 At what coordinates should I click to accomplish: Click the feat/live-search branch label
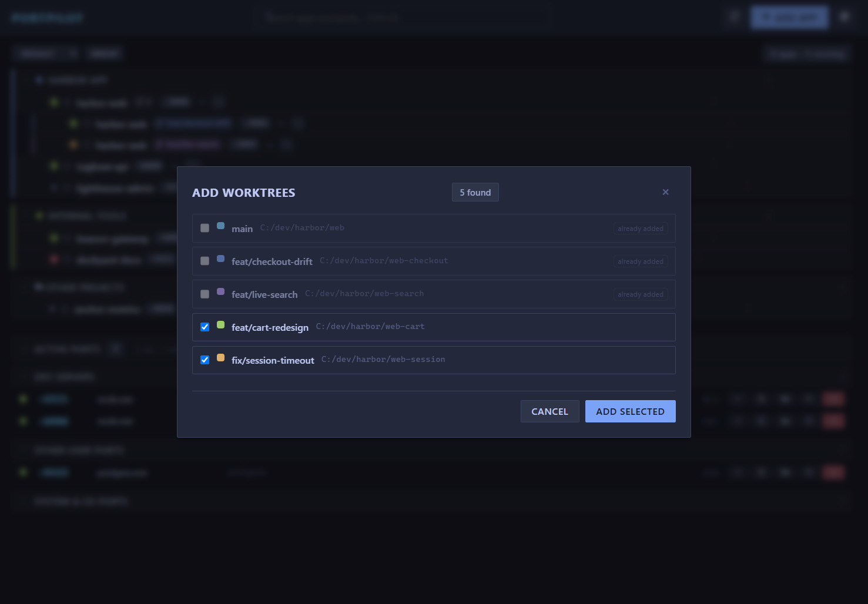264,294
